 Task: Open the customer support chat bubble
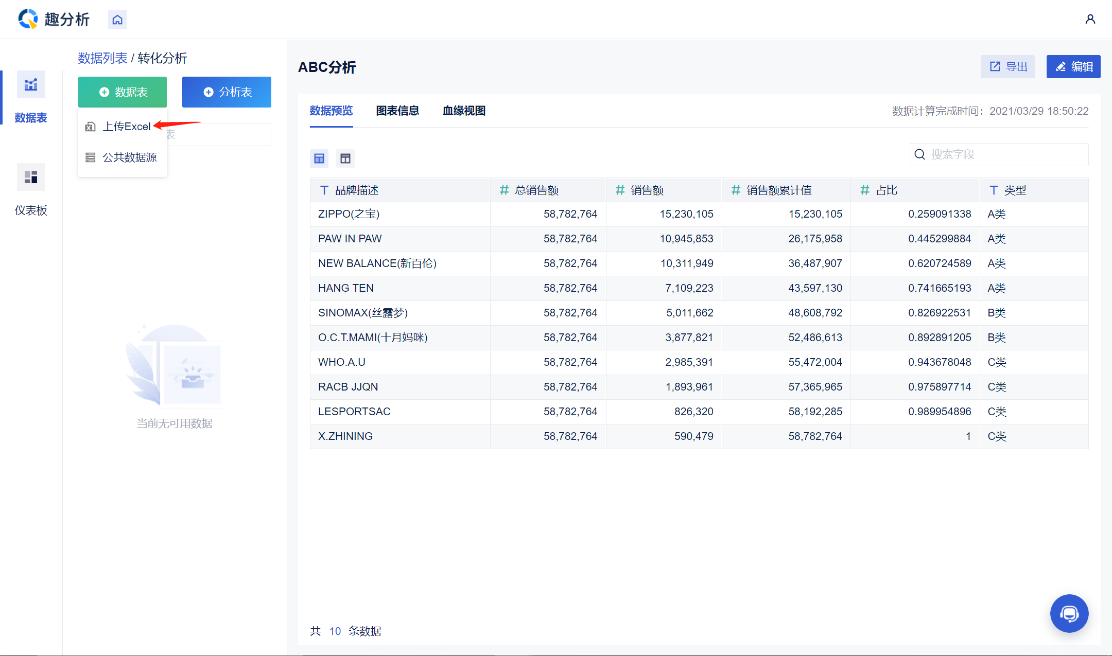[1069, 613]
